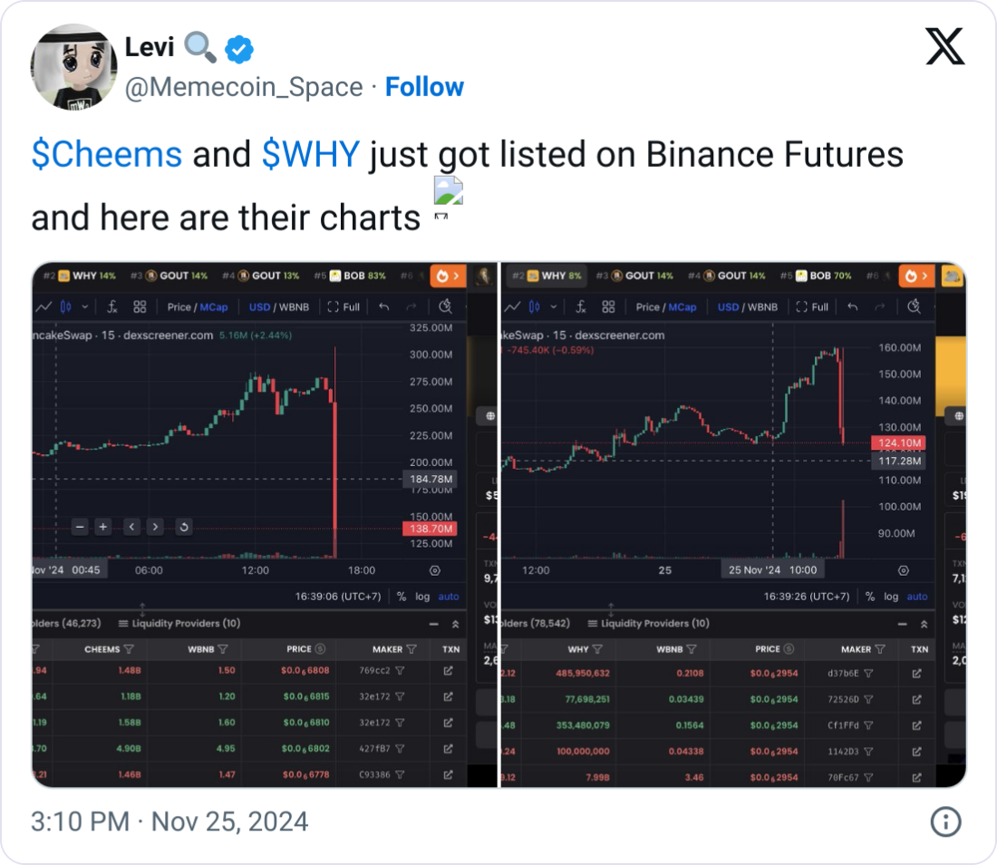997x865 pixels.
Task: Open chart settings gear on WHY chart
Action: tap(903, 570)
